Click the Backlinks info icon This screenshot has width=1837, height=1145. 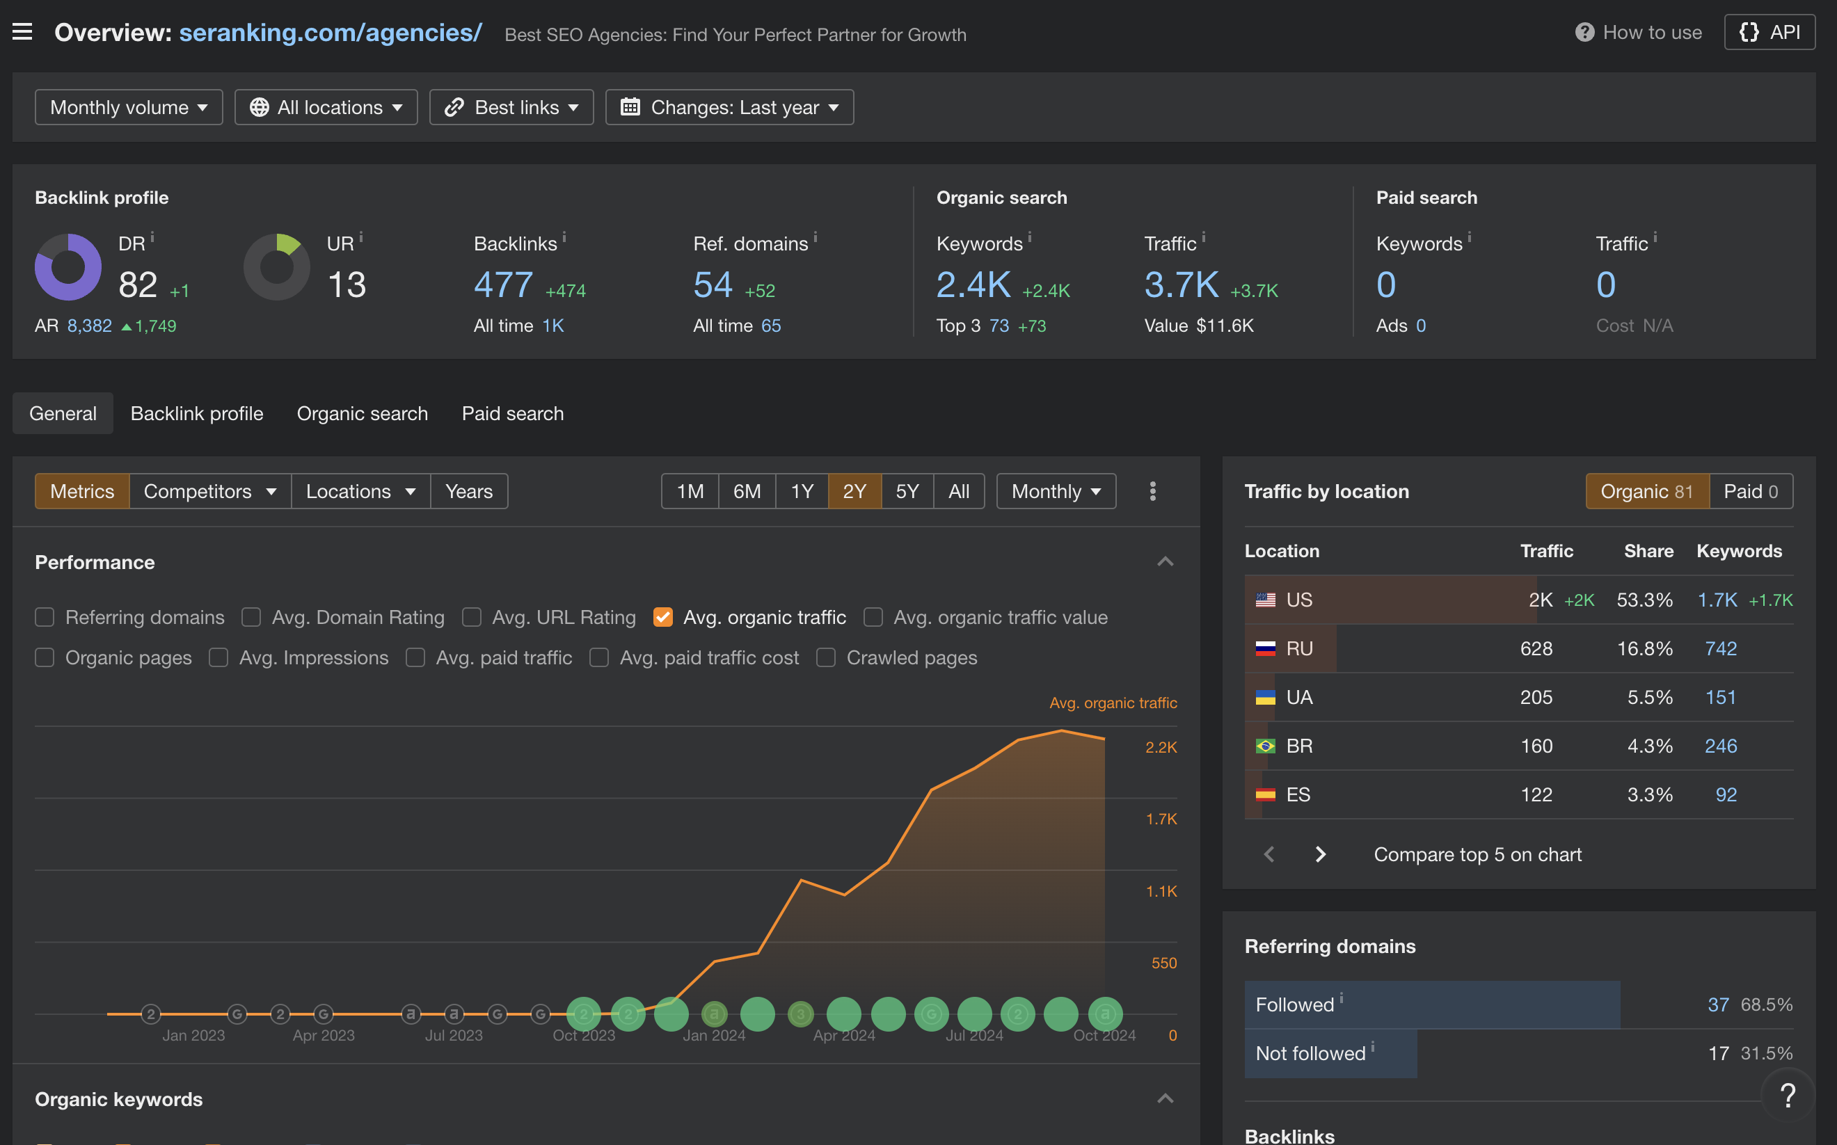pyautogui.click(x=564, y=237)
